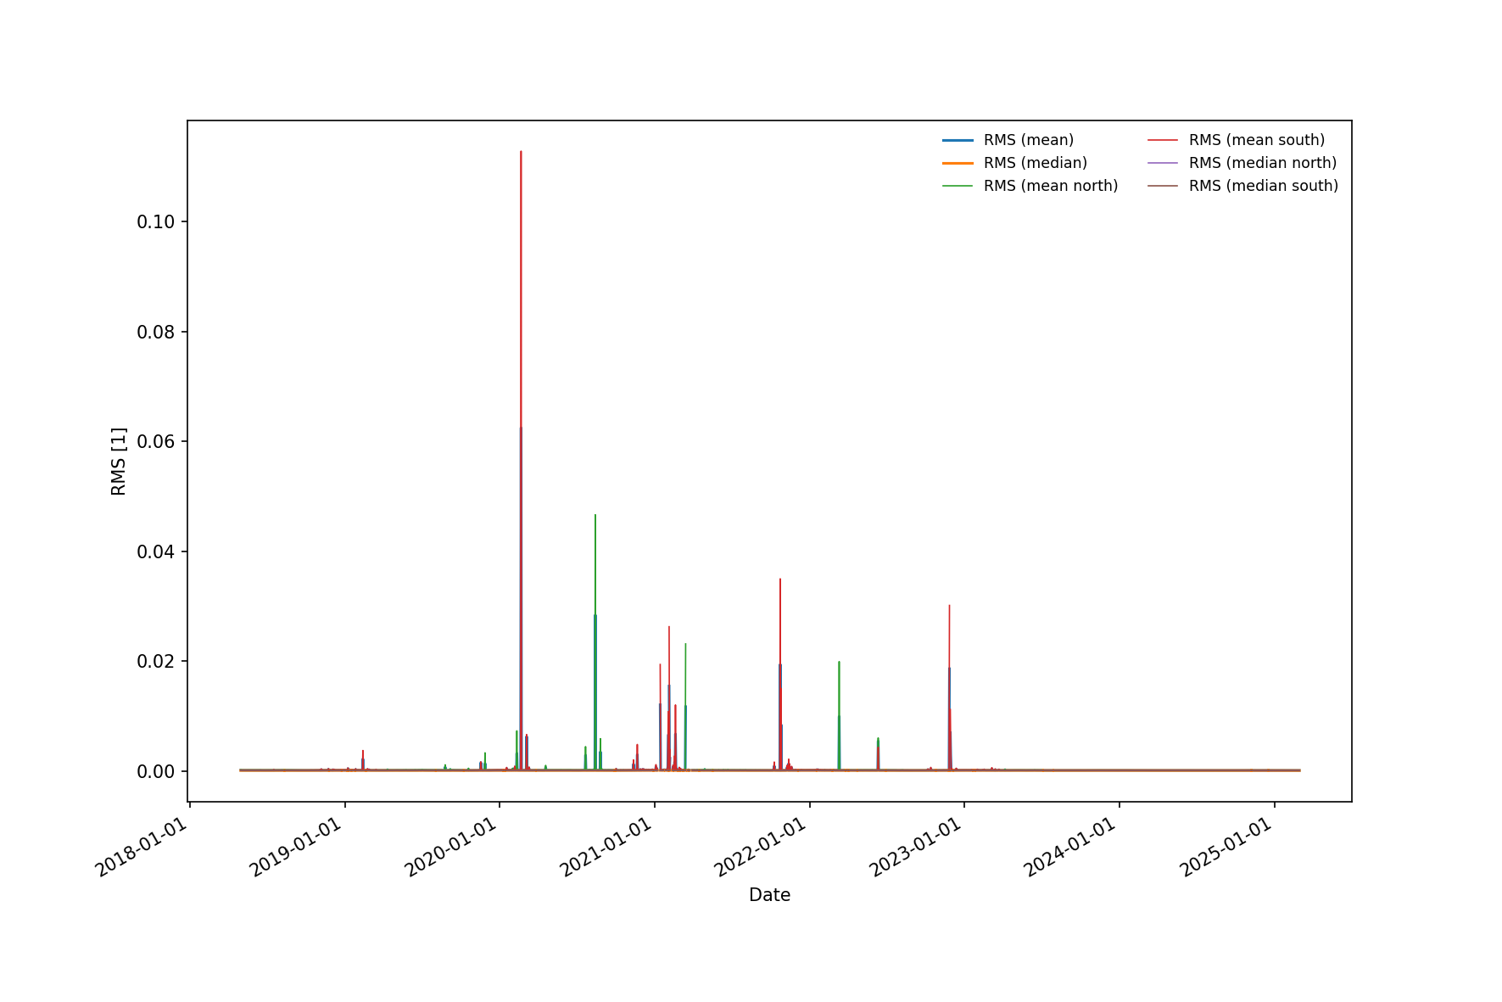Screen dimensions: 1502x1002
Task: Click the 2018-01-01 x-axis tick label
Action: tap(142, 847)
